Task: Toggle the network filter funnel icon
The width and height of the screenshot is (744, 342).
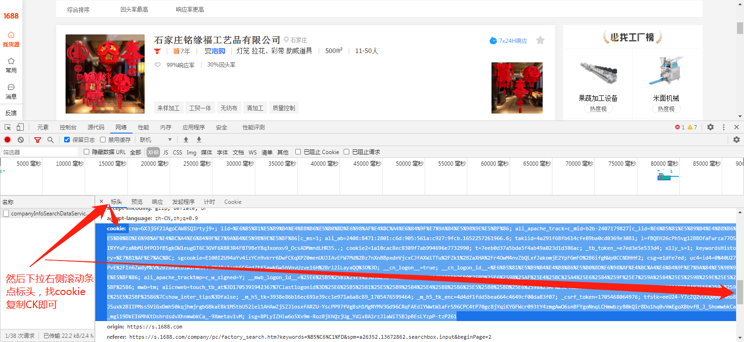Action: 38,140
